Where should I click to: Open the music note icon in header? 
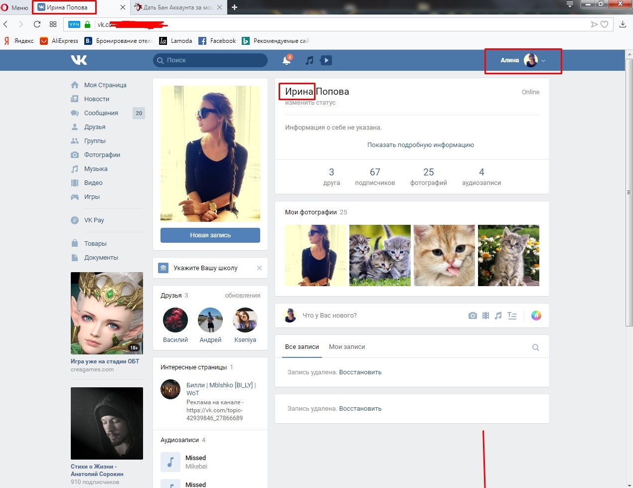pyautogui.click(x=310, y=60)
